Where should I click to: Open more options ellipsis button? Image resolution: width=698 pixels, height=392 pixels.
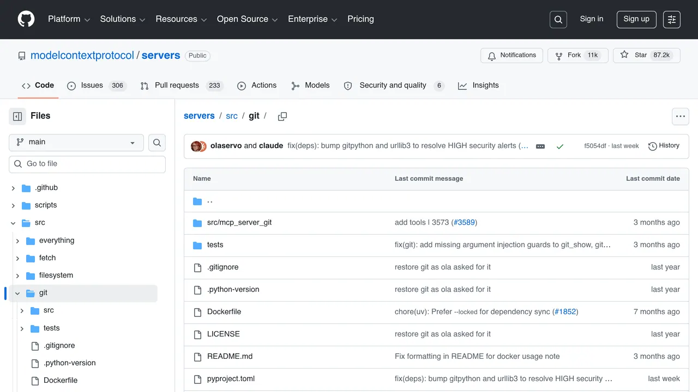point(680,117)
